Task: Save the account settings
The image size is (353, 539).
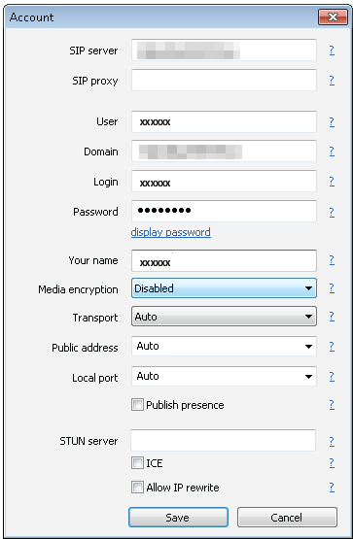Action: 178,517
